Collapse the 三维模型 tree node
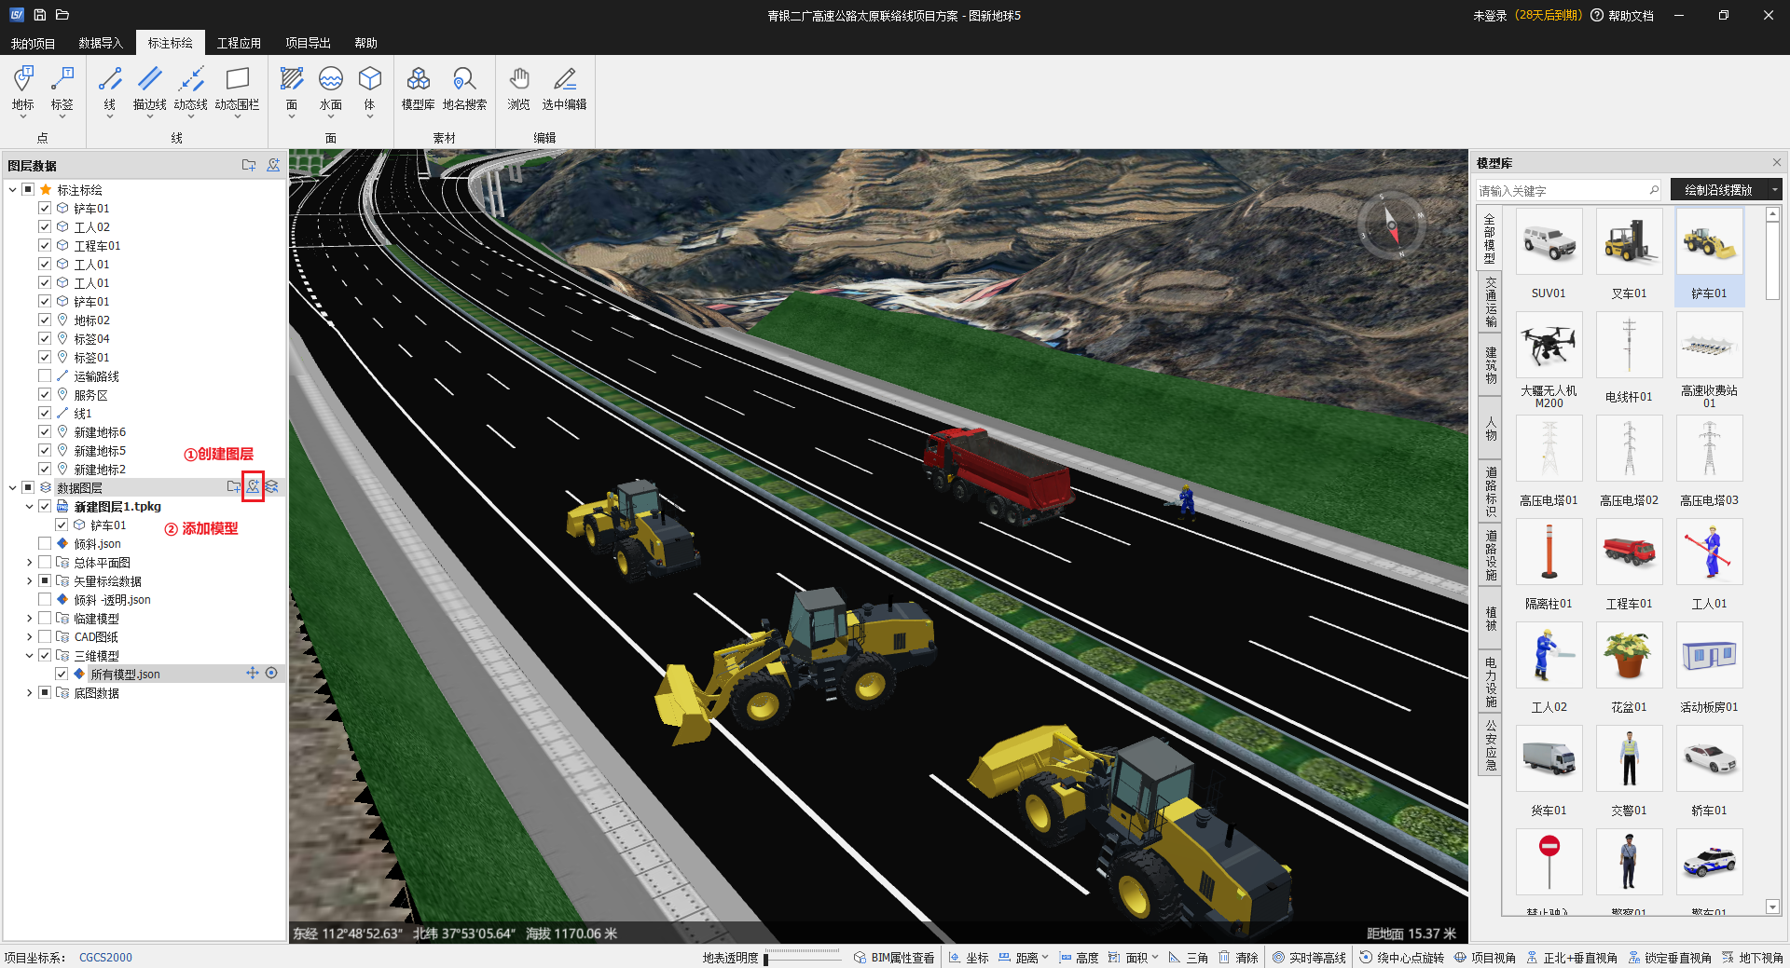This screenshot has height=968, width=1790. 30,656
